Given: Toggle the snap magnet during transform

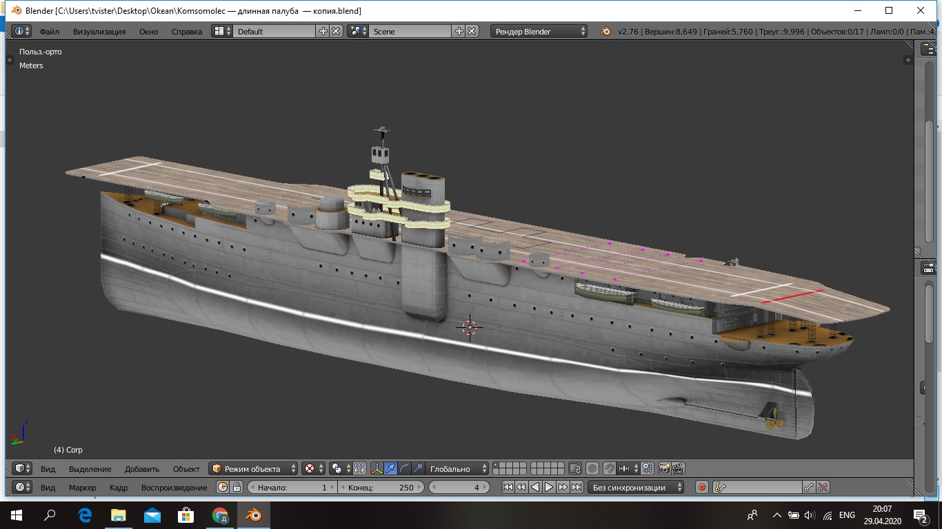Looking at the screenshot, I should coord(609,468).
